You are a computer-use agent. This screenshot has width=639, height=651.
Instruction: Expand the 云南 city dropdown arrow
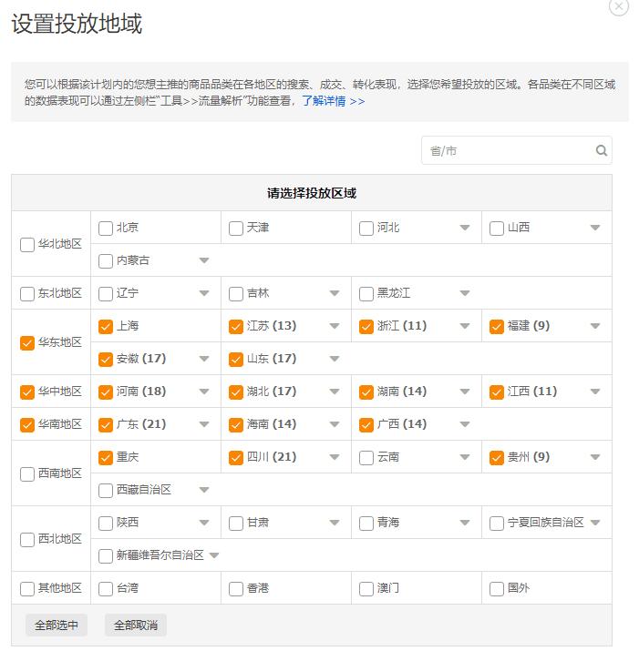click(x=465, y=457)
